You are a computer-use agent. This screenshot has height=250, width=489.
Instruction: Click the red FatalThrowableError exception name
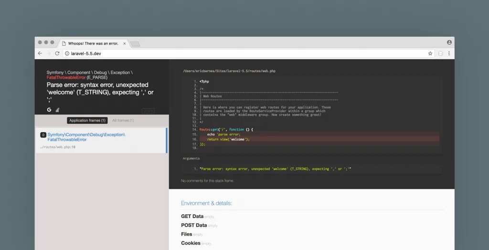point(66,77)
